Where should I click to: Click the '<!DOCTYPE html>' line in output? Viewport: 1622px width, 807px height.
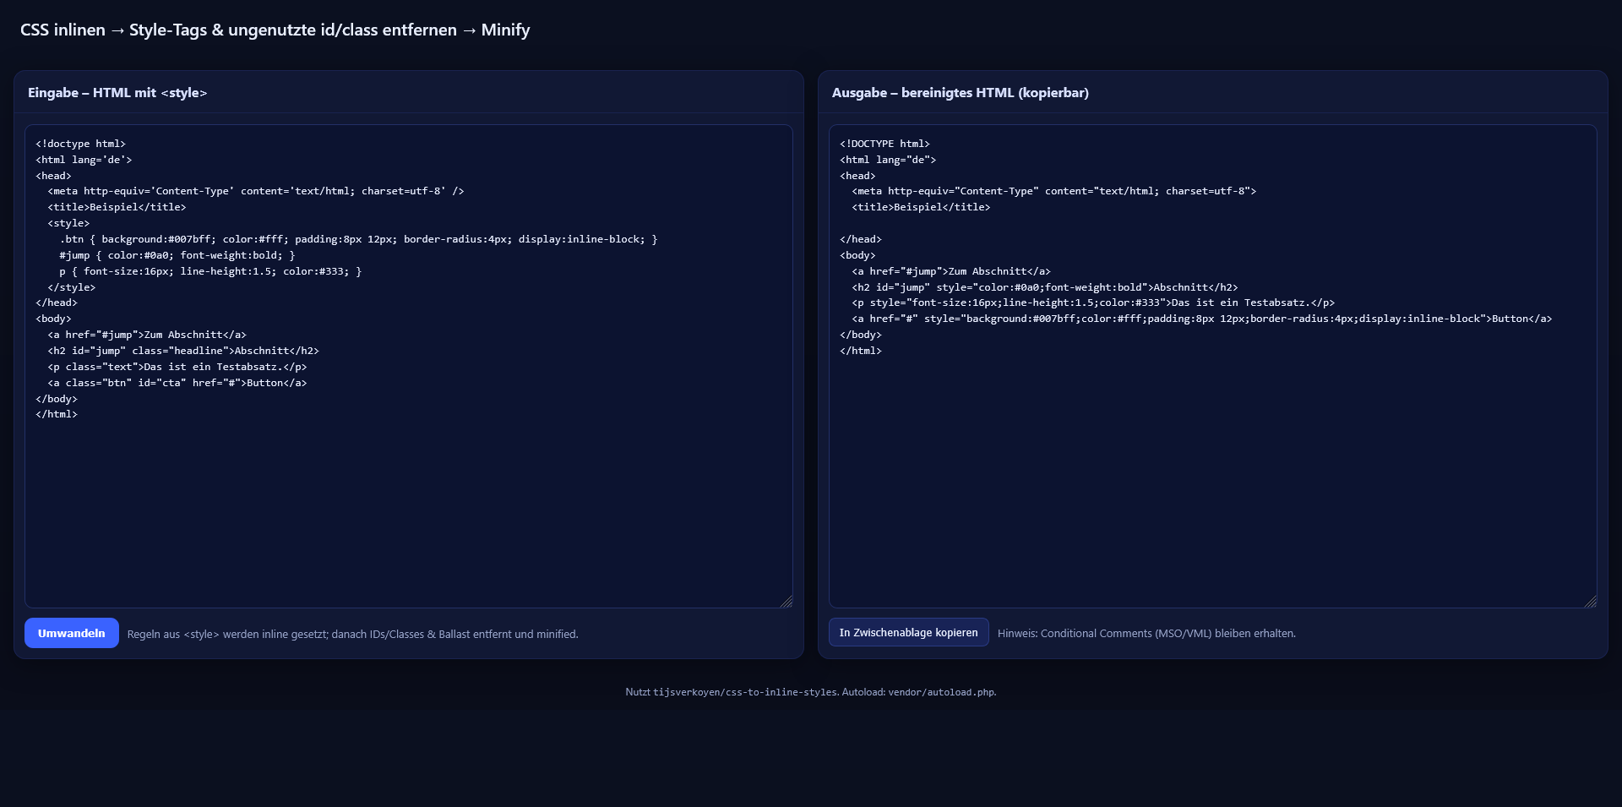[x=884, y=144]
